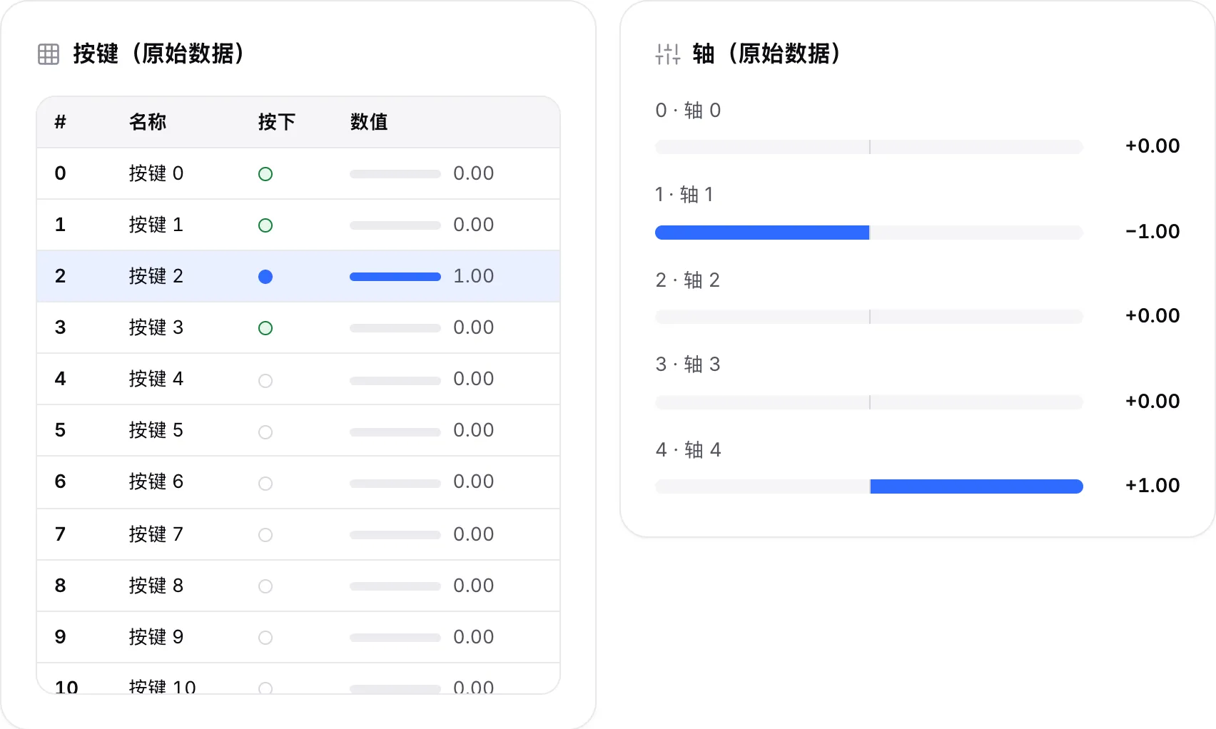Image resolution: width=1216 pixels, height=729 pixels.
Task: Click the axis bar for 轴 2
Action: pyautogui.click(x=869, y=317)
